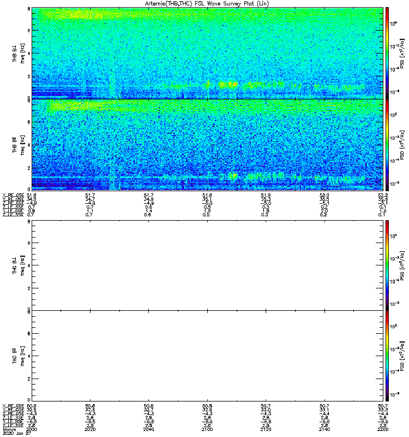This screenshot has width=409, height=437.
Task: Click the THB X position value '52.0'
Action: pos(324,195)
